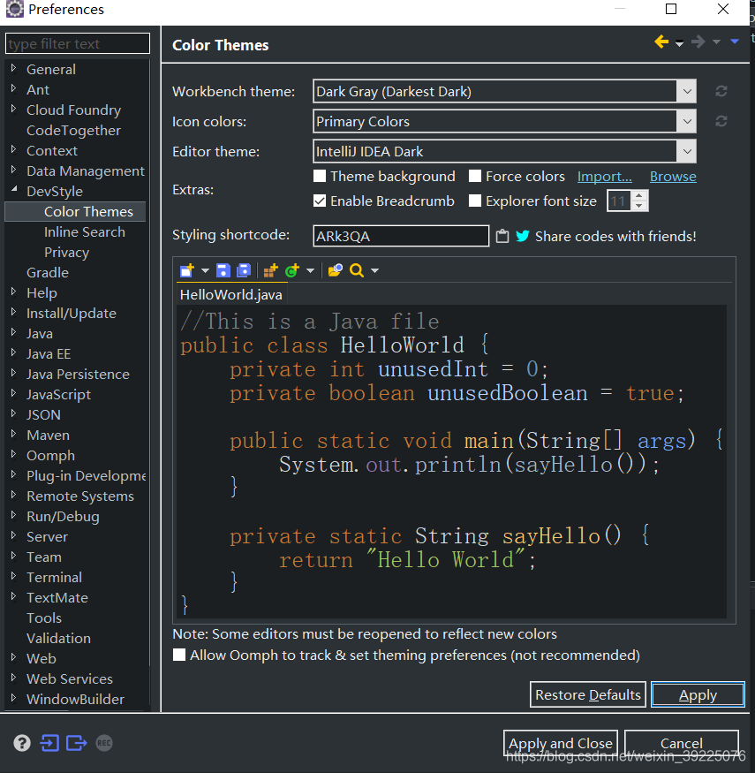Click the Browse link
Image resolution: width=755 pixels, height=773 pixels.
pos(673,177)
